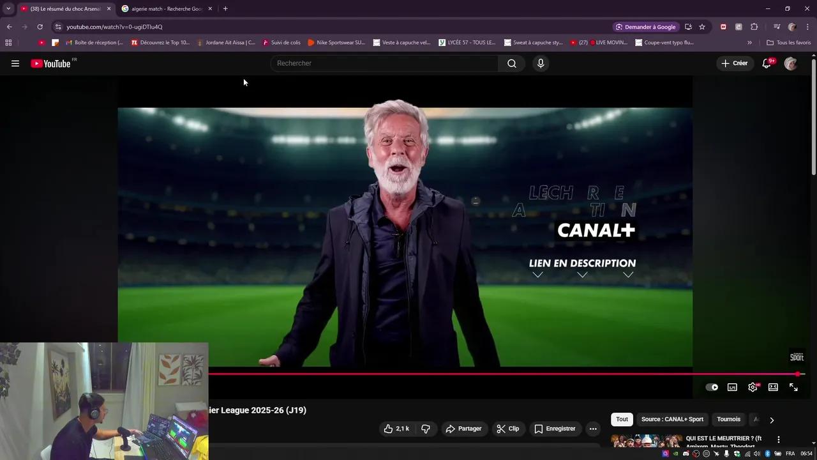Select Source : CANAL+ Sport chip
The image size is (817, 460).
pyautogui.click(x=672, y=419)
